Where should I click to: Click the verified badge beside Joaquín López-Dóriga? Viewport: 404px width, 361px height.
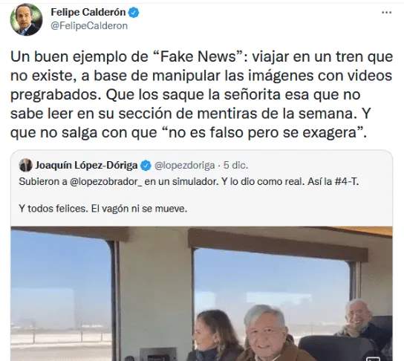pos(146,166)
